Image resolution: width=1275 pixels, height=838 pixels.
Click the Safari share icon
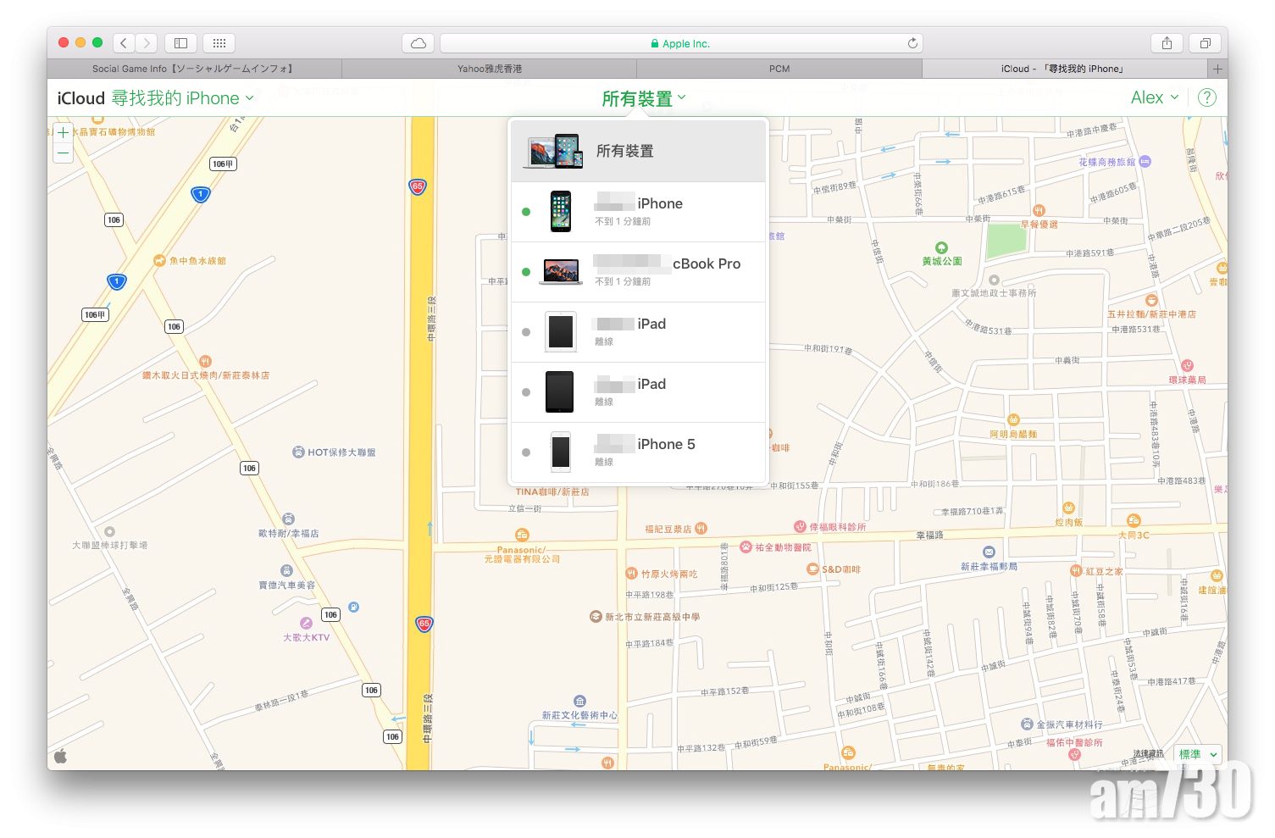click(x=1167, y=43)
